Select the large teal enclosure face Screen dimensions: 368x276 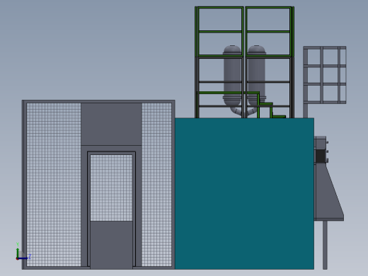point(244,193)
